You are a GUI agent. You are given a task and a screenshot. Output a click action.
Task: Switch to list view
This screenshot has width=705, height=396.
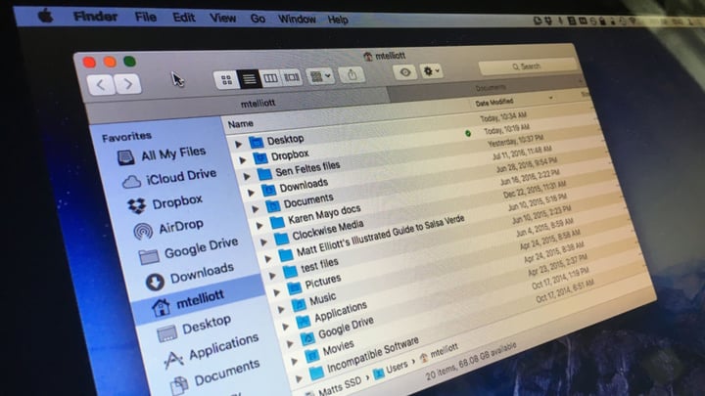click(249, 79)
